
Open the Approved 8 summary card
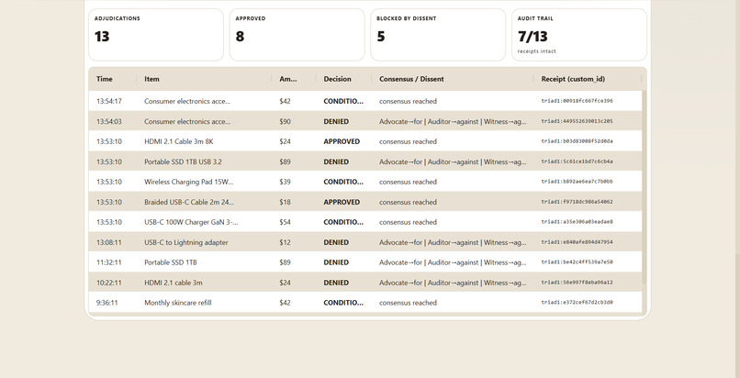point(297,35)
